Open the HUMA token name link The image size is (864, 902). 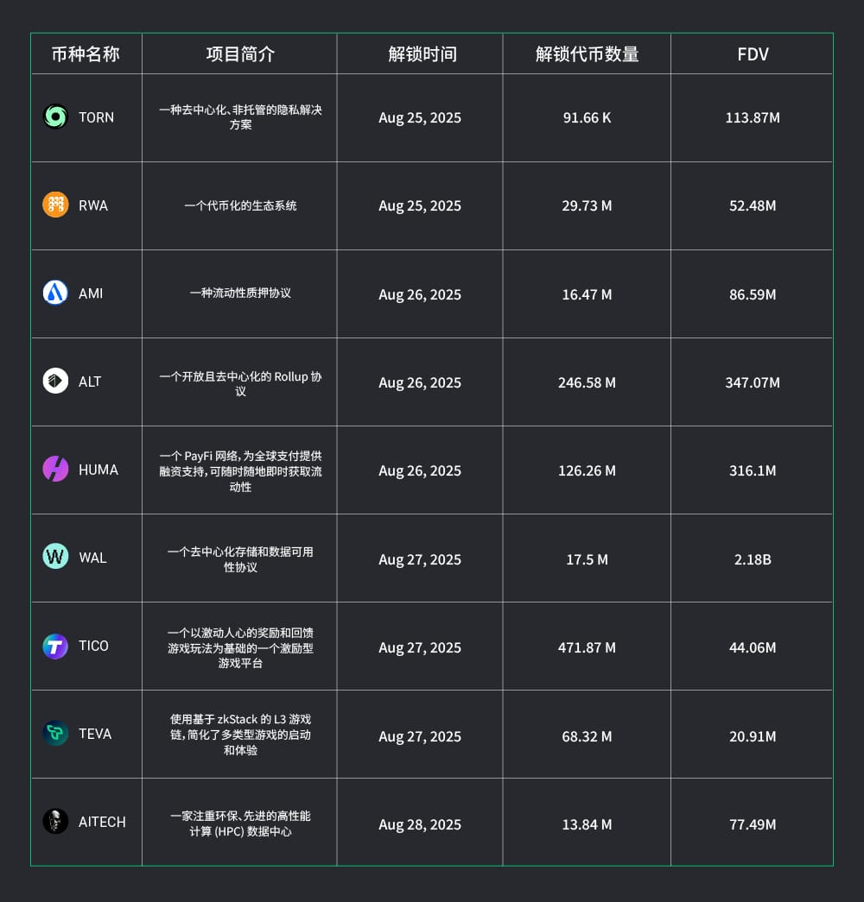[98, 470]
